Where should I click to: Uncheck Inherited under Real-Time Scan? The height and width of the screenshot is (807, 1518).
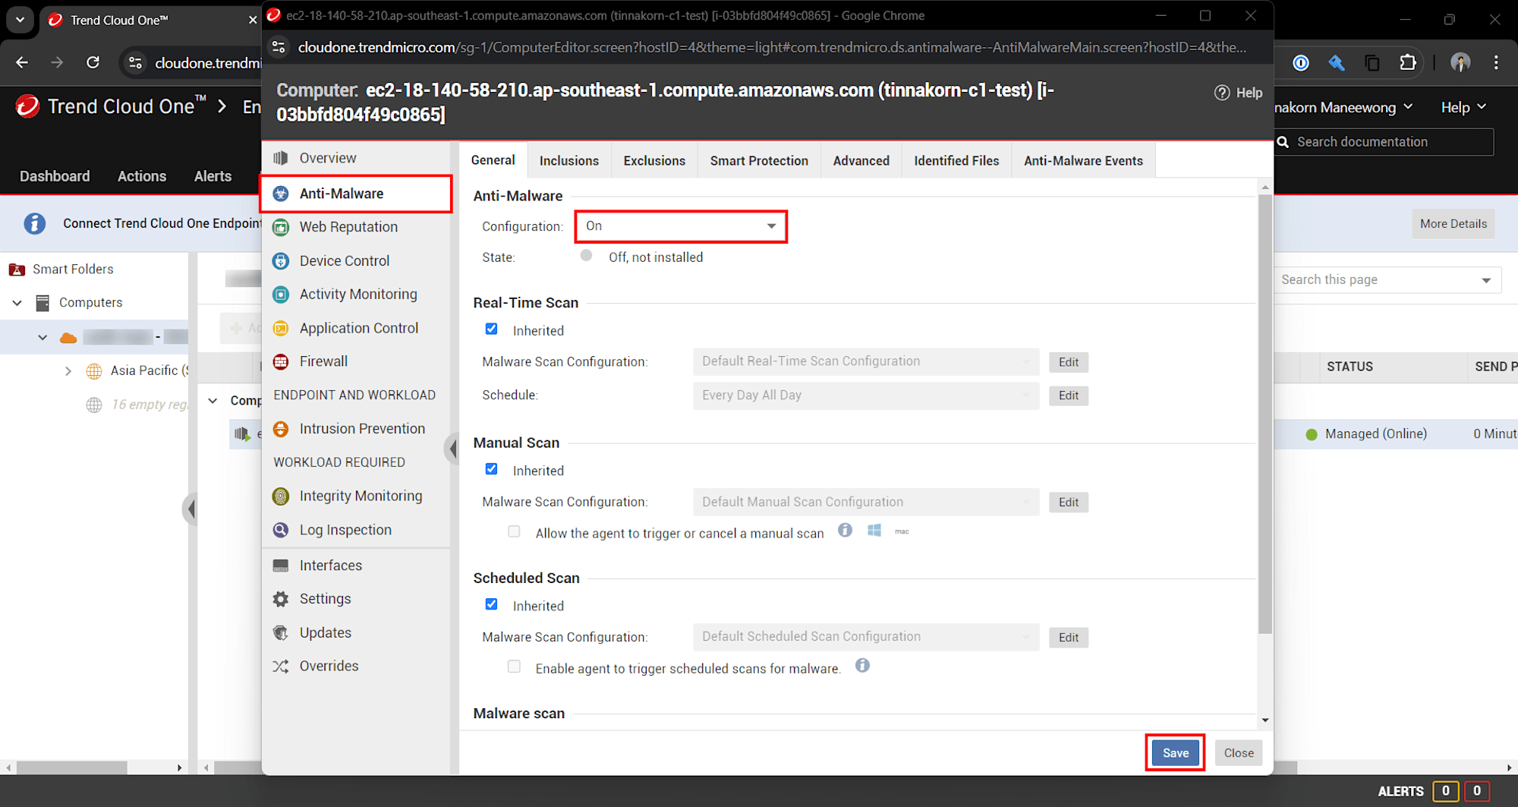(x=492, y=329)
